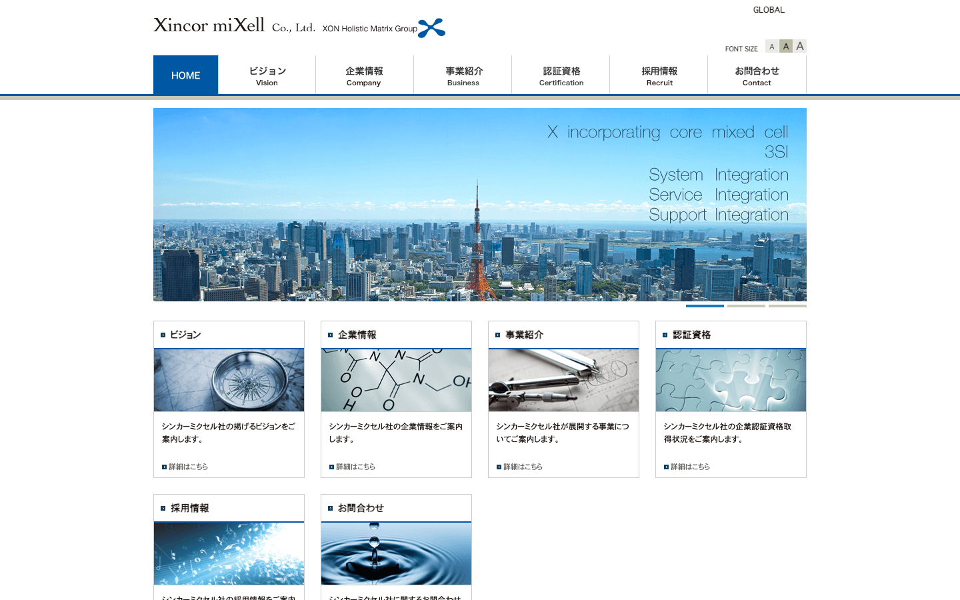
Task: Click the bullet icon beside 採用情報 heading
Action: click(163, 508)
